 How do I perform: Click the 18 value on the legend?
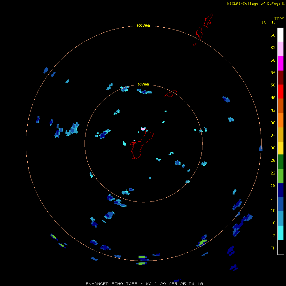click(273, 186)
